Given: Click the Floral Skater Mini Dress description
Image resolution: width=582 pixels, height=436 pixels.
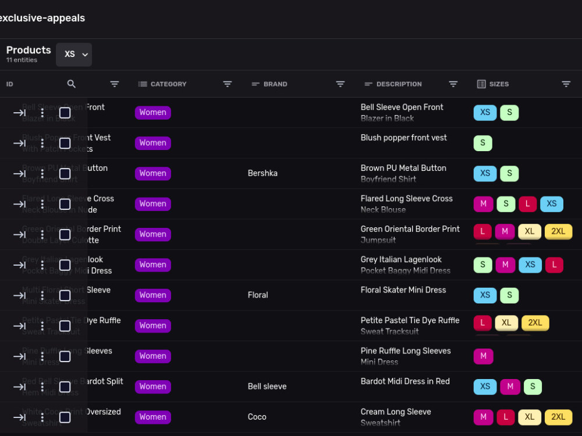Looking at the screenshot, I should click(403, 290).
